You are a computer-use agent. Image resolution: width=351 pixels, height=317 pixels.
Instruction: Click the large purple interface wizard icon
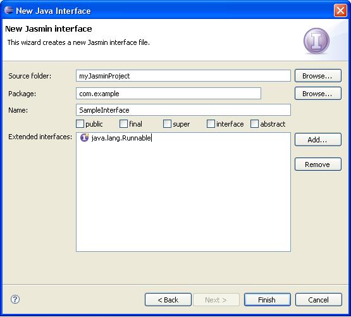point(316,41)
